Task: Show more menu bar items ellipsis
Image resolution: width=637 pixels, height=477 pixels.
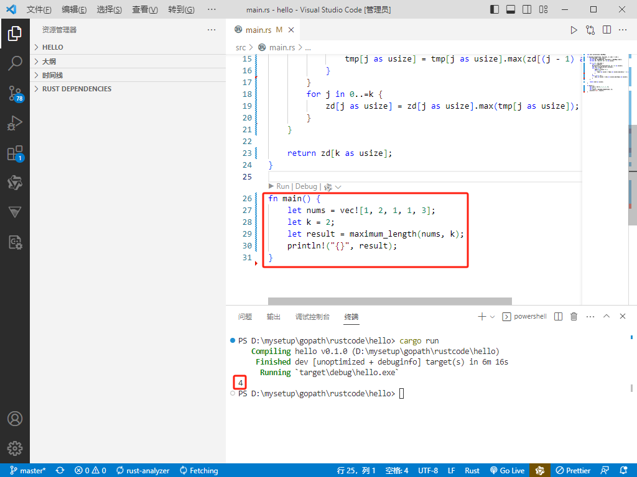Action: pyautogui.click(x=212, y=9)
